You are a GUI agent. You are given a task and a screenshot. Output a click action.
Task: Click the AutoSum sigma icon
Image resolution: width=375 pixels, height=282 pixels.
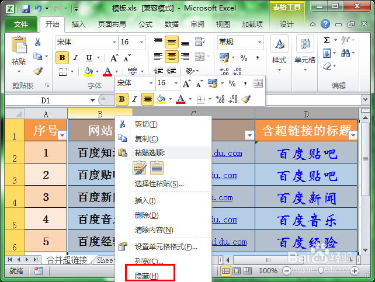327,40
